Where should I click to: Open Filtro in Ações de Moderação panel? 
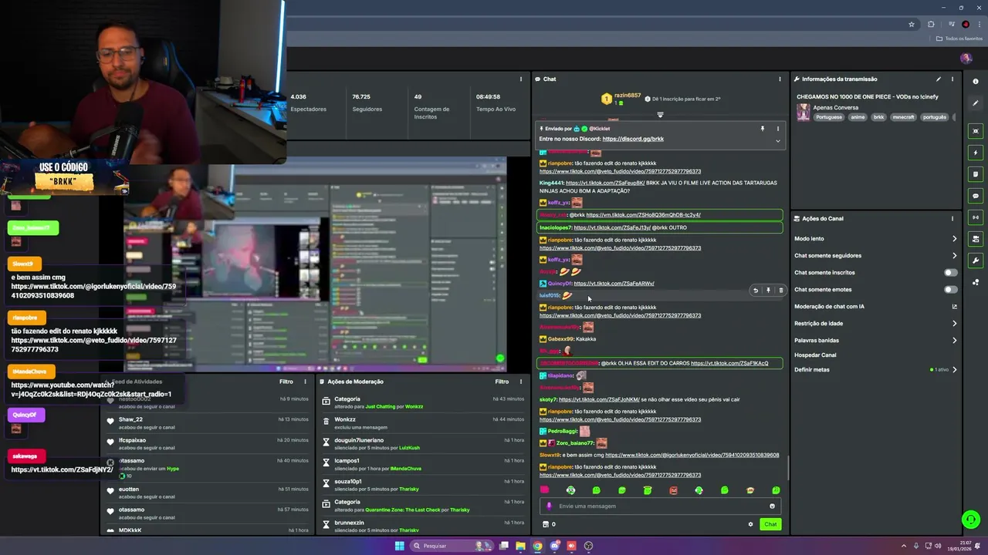[502, 382]
